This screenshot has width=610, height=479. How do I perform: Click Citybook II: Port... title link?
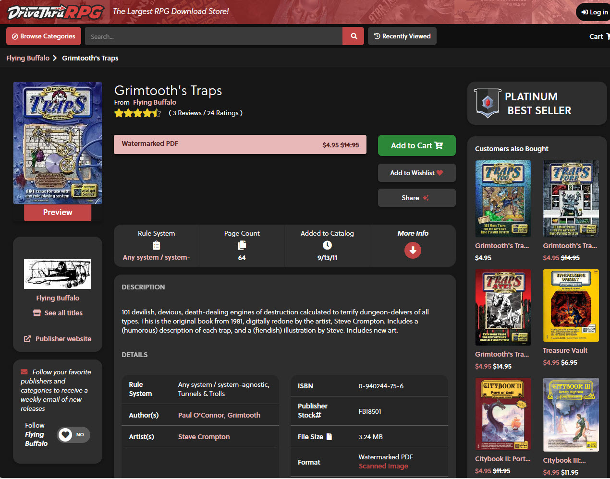[503, 459]
